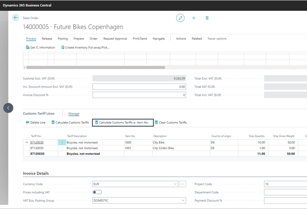The image size is (307, 209).
Task: Expand the side pane chevron
Action: coord(8,108)
